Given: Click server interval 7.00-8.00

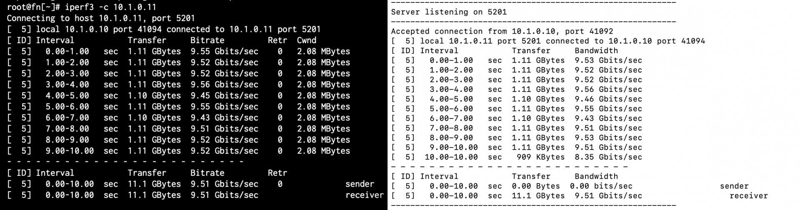Looking at the screenshot, I should [x=451, y=128].
